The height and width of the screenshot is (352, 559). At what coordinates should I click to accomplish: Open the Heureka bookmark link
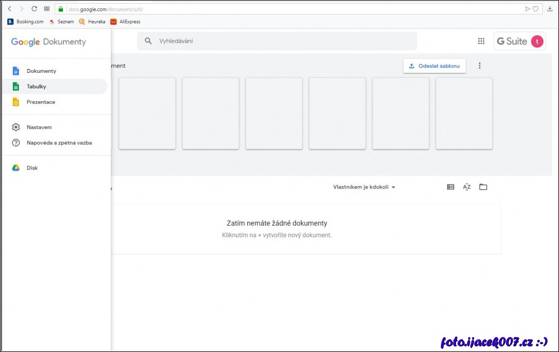click(91, 21)
